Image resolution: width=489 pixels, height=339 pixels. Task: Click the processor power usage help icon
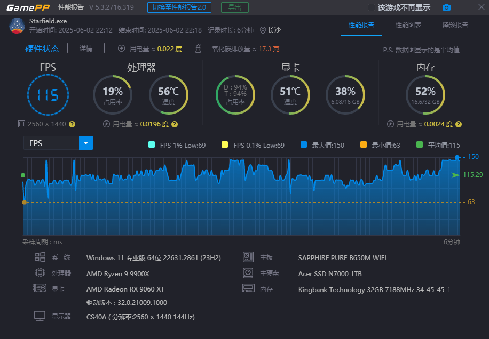(175, 124)
